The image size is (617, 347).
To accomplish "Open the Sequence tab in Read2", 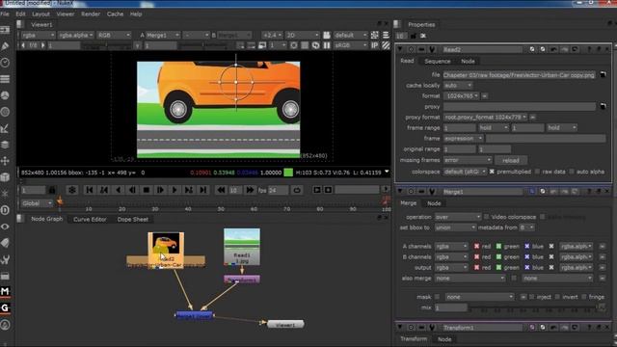I will tap(437, 62).
